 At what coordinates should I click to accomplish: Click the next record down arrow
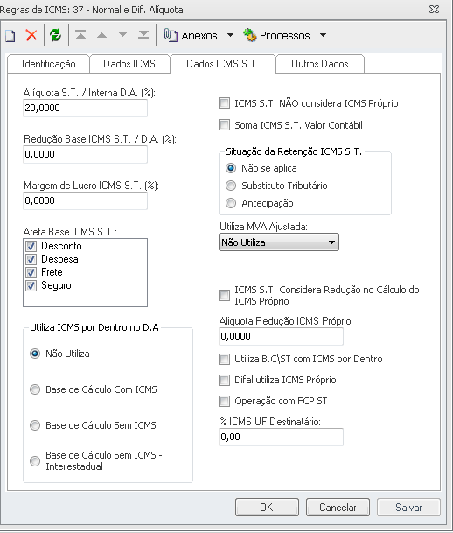(122, 34)
